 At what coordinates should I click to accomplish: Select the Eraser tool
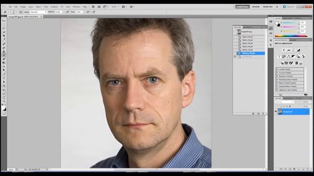[4, 59]
